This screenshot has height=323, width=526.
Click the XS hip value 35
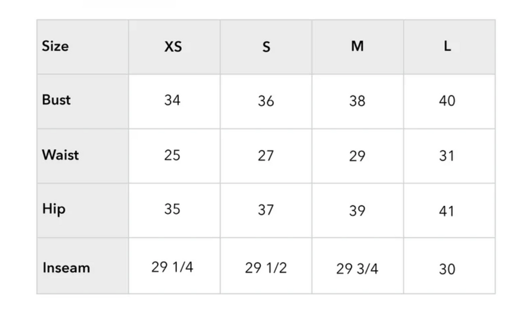coord(172,209)
